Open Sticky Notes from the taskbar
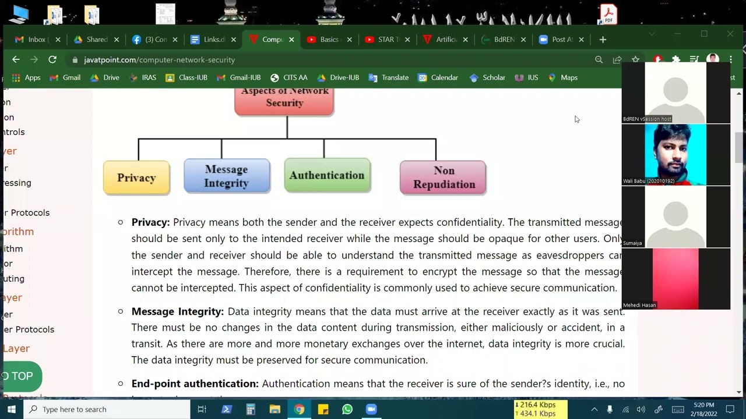This screenshot has width=746, height=419. coord(323,409)
